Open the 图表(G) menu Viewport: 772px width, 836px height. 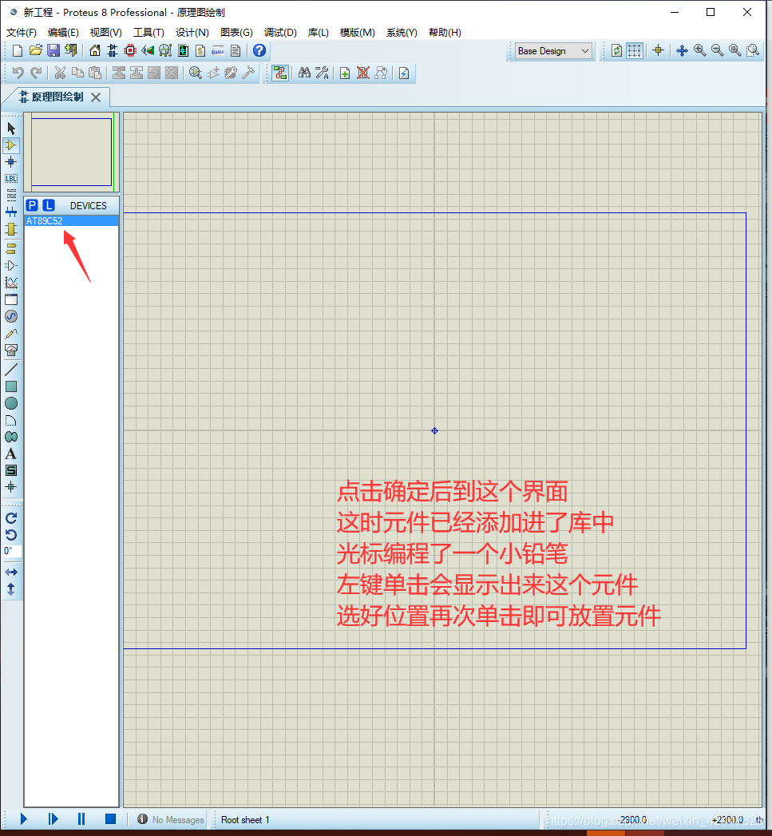coord(237,33)
